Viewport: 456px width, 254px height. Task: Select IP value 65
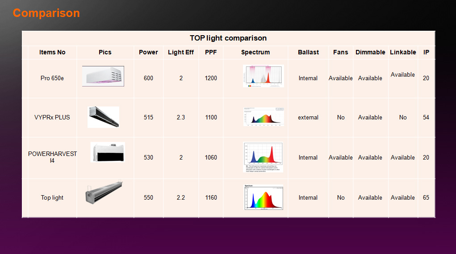(x=426, y=197)
